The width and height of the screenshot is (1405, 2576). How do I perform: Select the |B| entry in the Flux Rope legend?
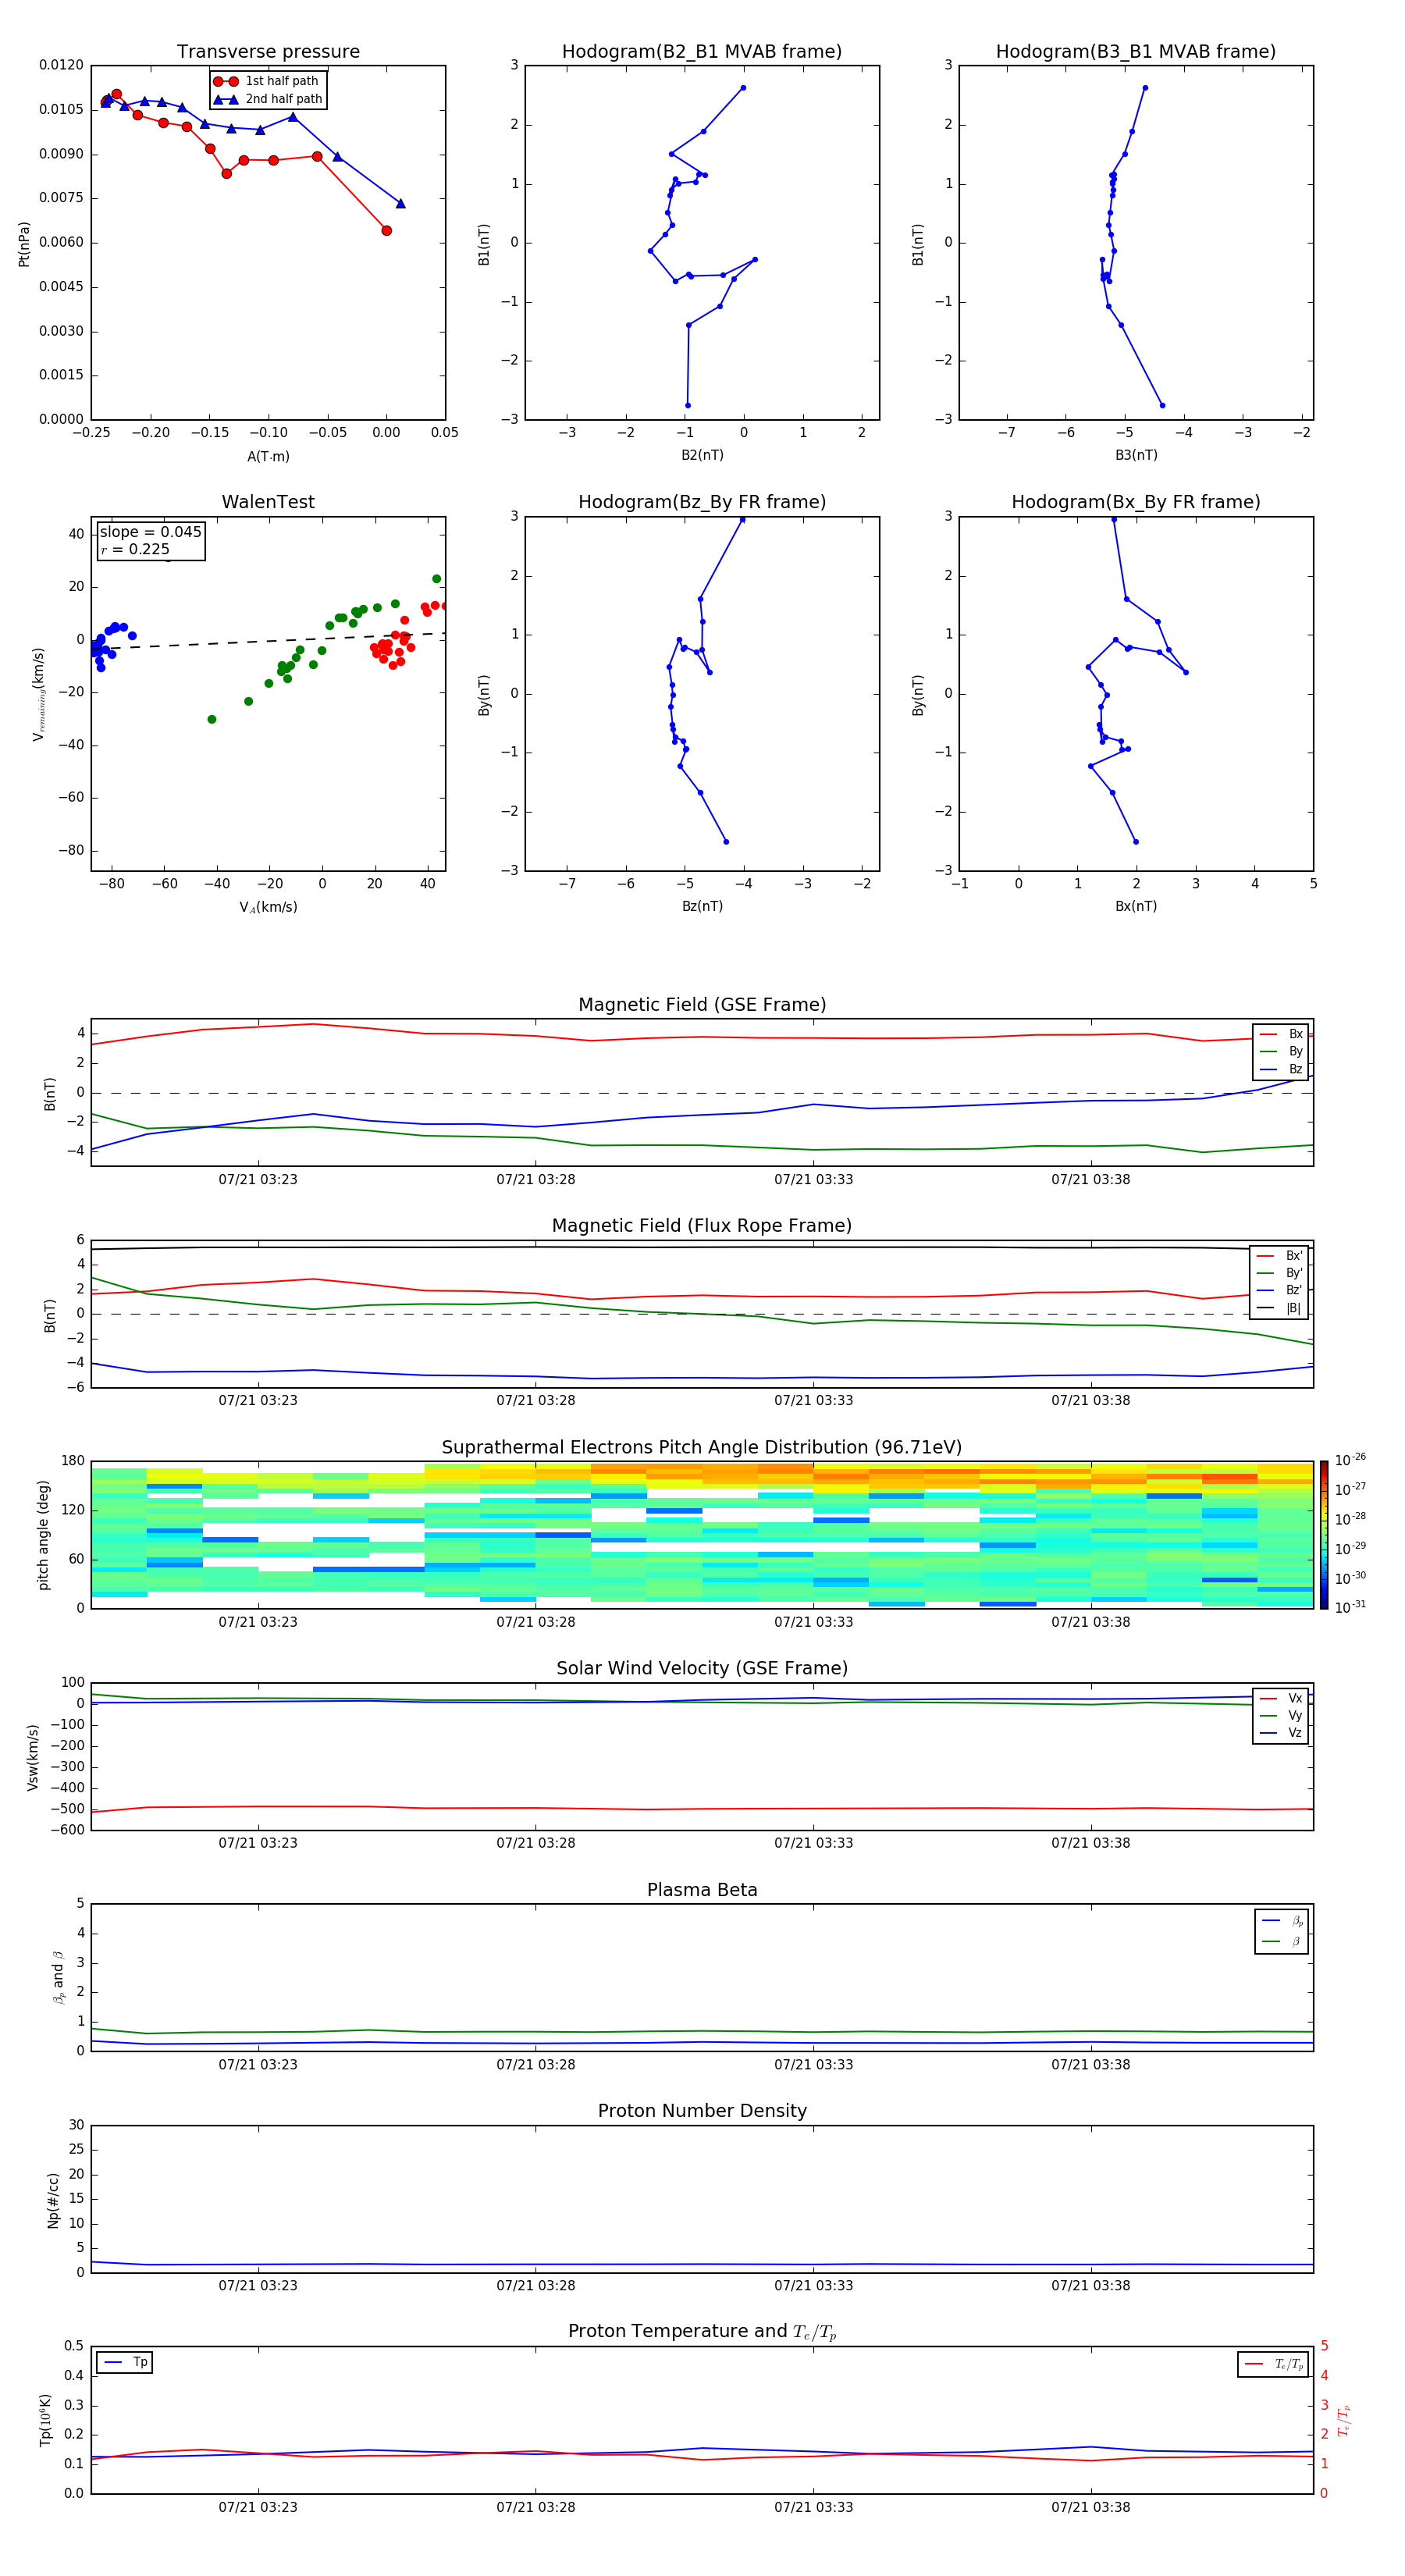tap(1279, 1308)
